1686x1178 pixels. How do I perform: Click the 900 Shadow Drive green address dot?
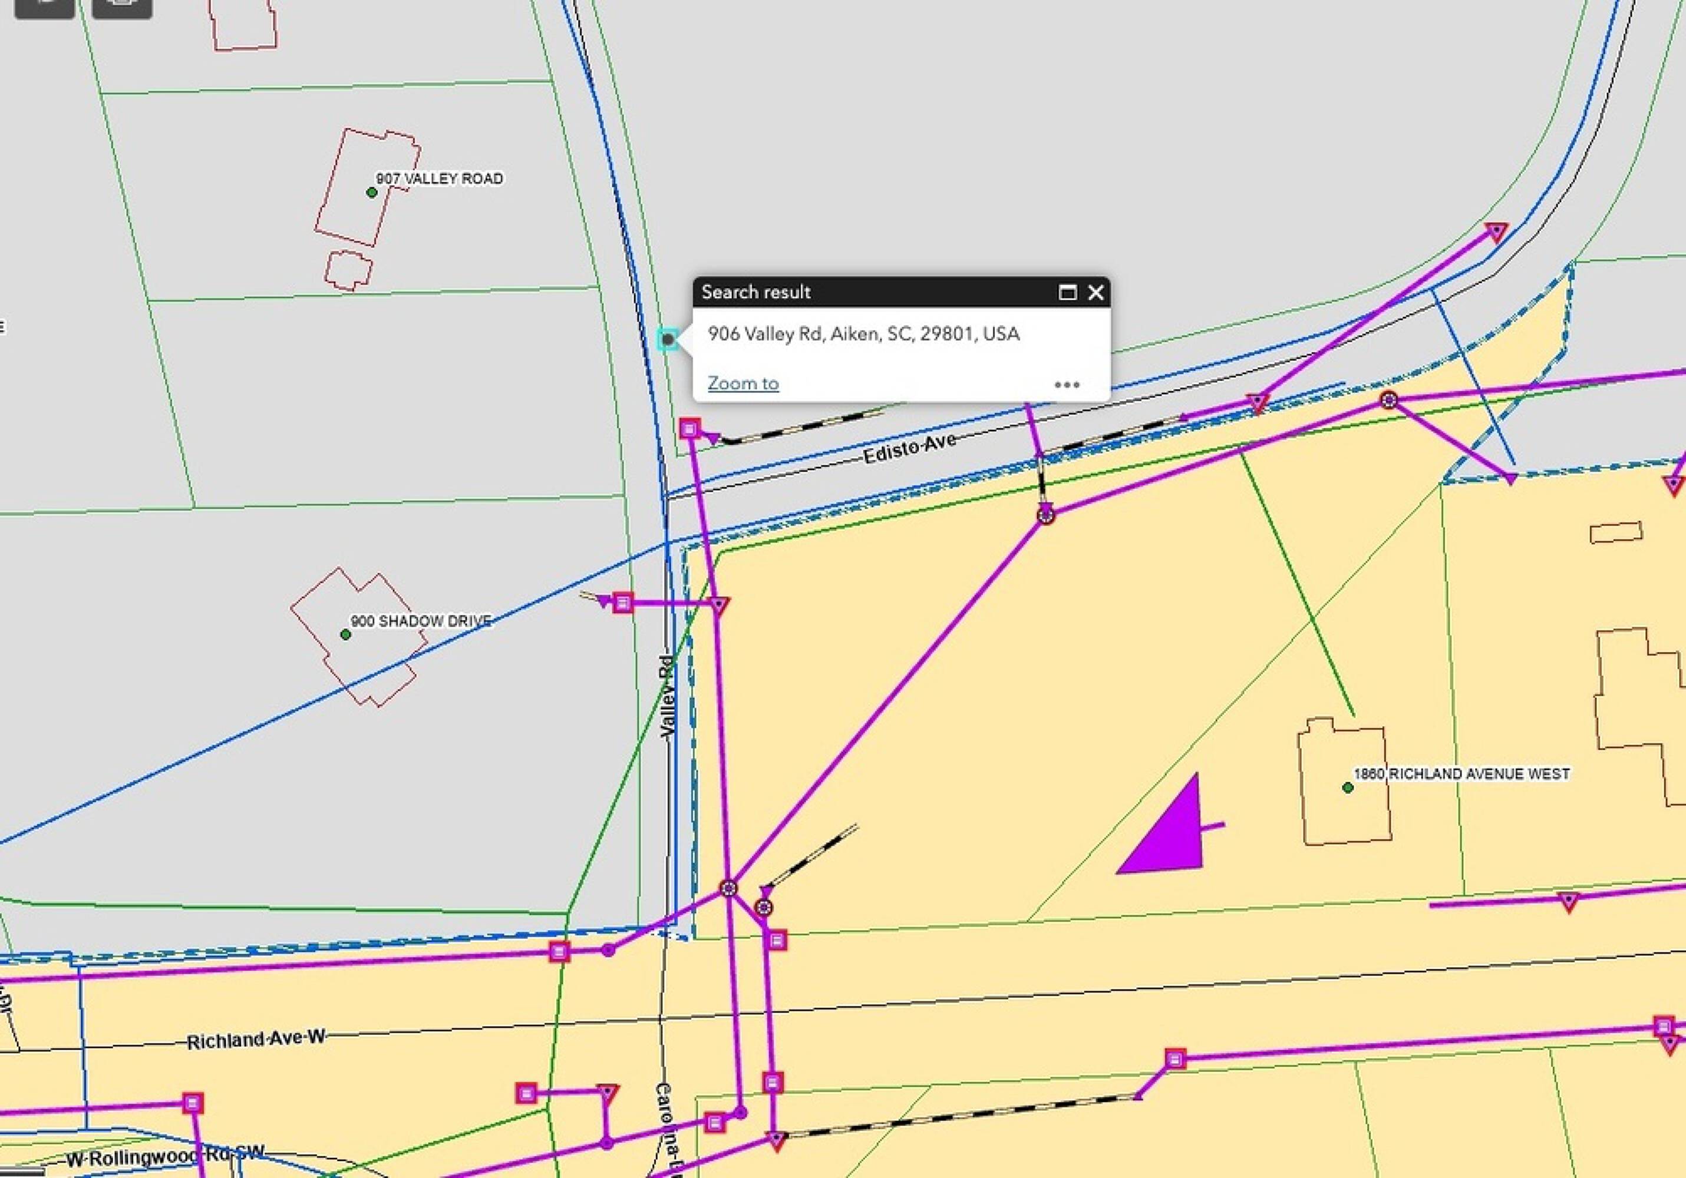(346, 634)
